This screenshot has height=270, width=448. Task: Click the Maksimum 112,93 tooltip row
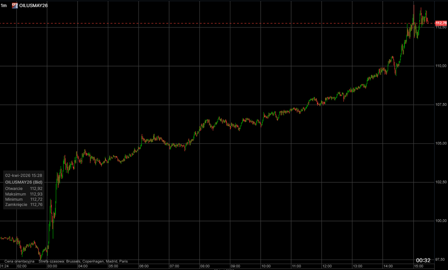[x=24, y=194]
